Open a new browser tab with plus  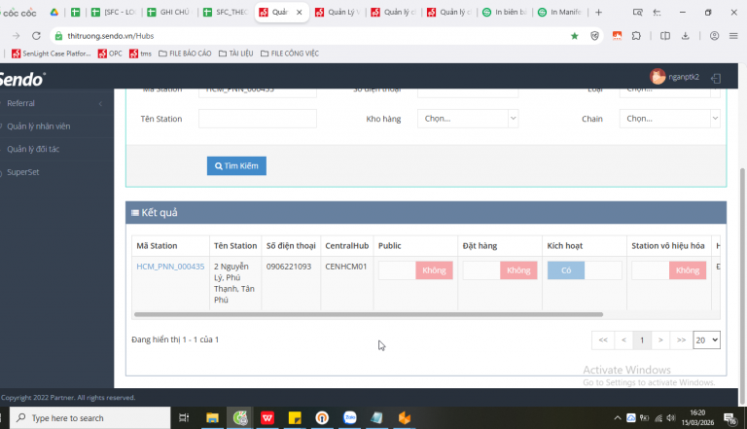(x=599, y=13)
